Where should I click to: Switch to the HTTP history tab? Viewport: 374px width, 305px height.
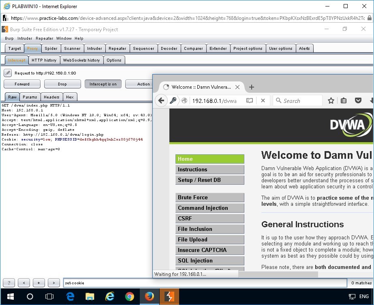click(44, 60)
